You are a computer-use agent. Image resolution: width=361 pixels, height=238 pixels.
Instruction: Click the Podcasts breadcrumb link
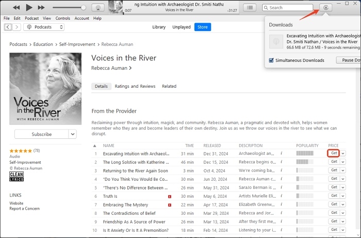click(x=18, y=44)
